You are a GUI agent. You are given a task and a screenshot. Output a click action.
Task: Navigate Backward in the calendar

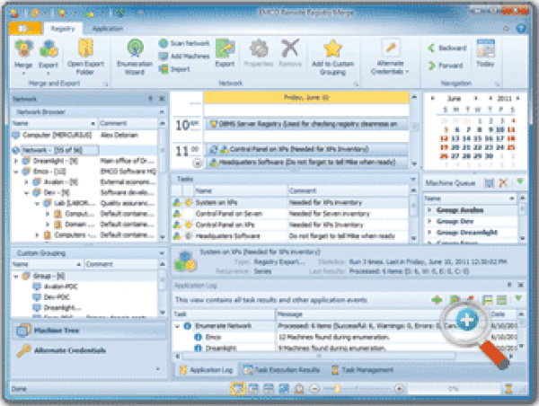coord(447,48)
